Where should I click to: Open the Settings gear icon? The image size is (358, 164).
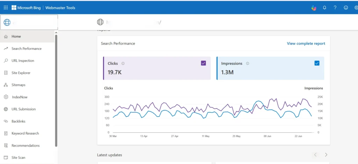356,8
